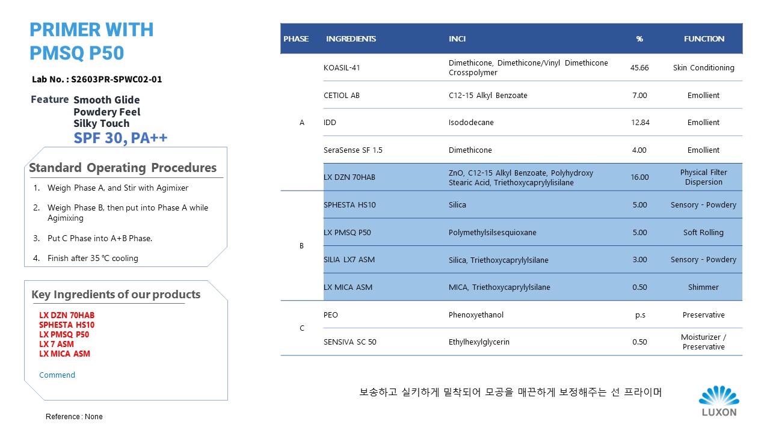
Task: Click the "Soft Rolling" function cell
Action: point(703,232)
